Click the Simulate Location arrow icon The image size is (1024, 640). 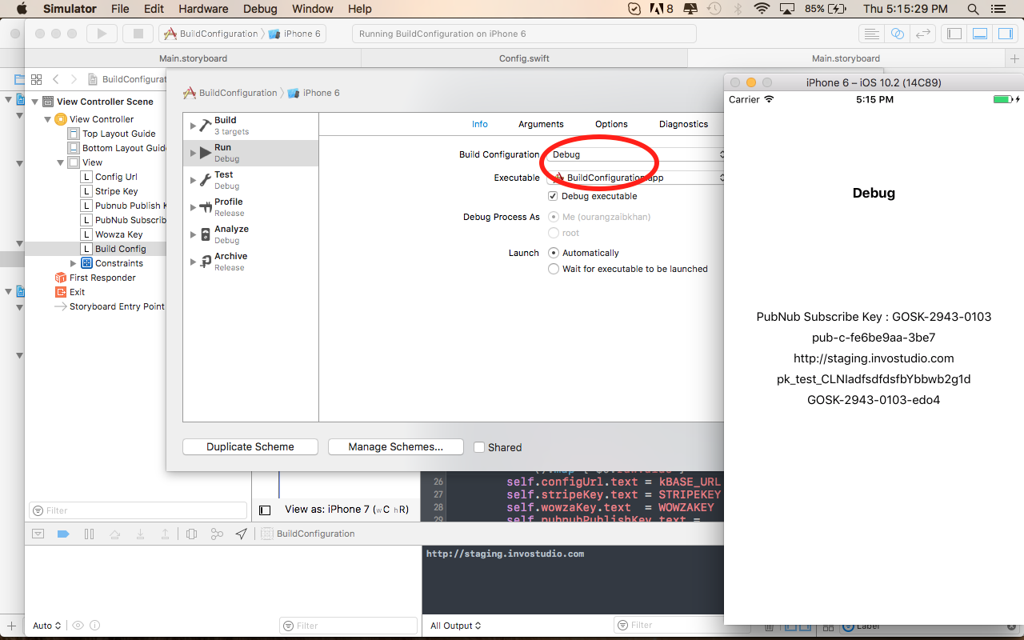tap(242, 534)
